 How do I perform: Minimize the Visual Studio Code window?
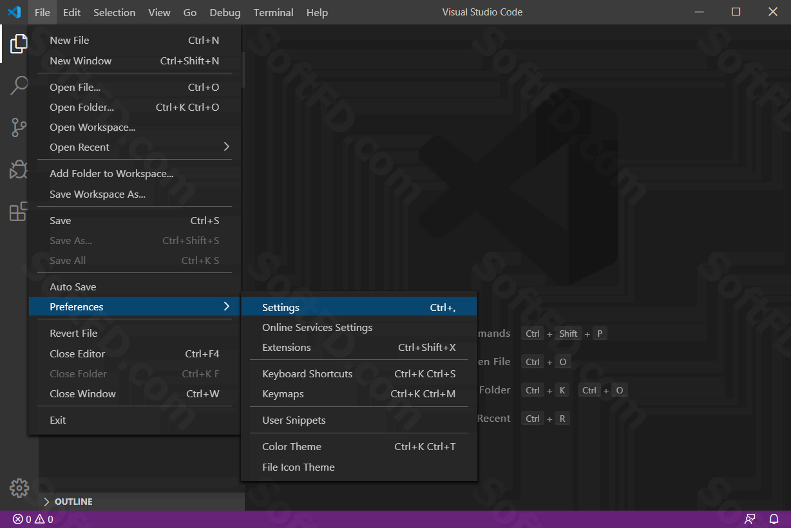pos(699,12)
